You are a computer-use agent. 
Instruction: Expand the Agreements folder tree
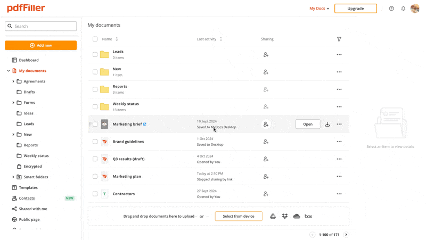(x=13, y=81)
